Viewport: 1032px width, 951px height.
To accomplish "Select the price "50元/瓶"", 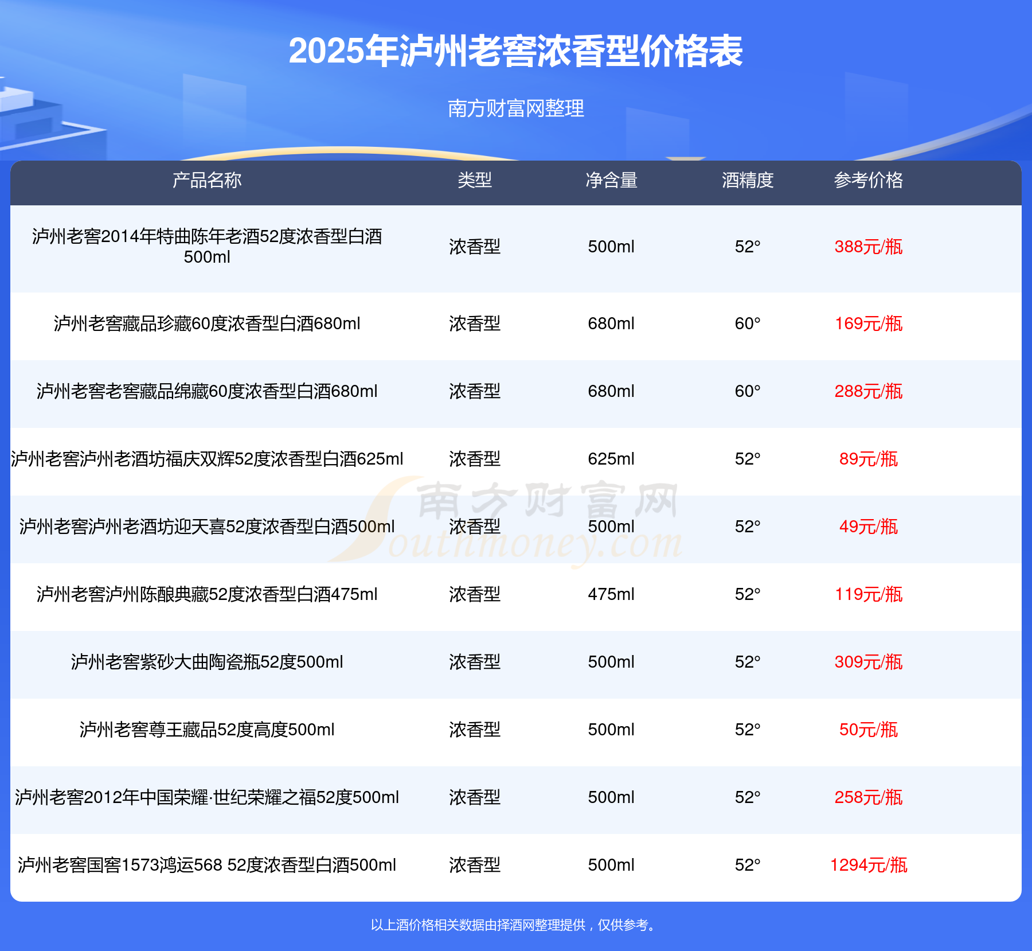I will 869,730.
